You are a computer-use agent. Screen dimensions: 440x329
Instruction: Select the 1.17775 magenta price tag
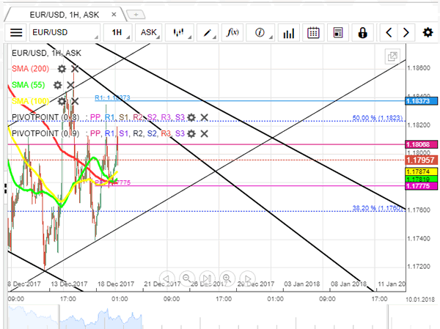tap(421, 186)
